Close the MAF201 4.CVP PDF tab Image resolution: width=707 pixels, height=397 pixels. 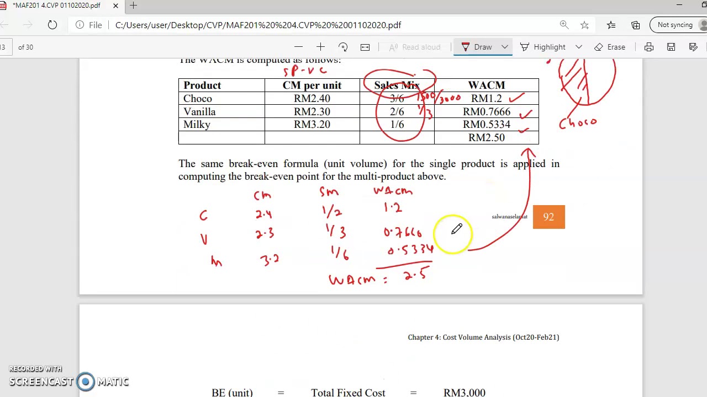click(115, 6)
